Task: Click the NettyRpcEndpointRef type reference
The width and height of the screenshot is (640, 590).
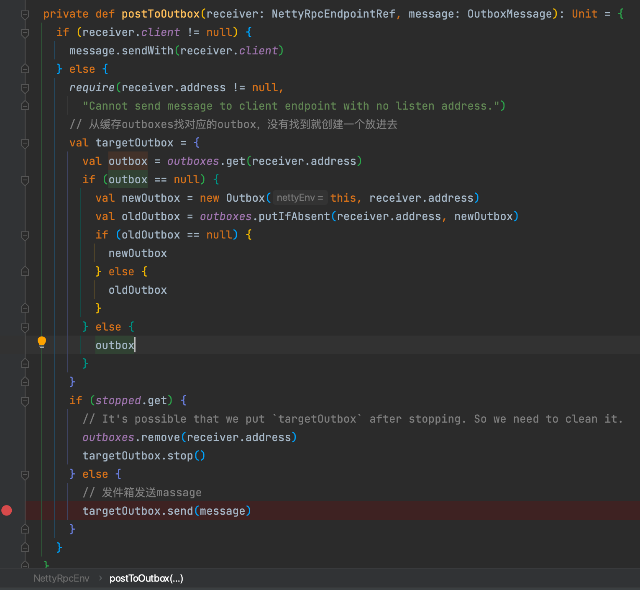Action: point(333,14)
